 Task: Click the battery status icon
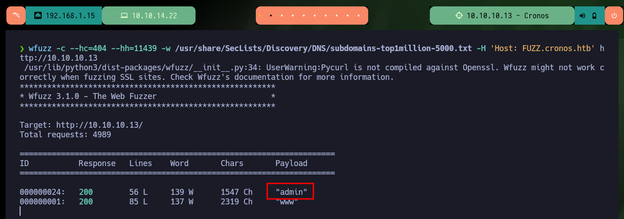[x=594, y=16]
